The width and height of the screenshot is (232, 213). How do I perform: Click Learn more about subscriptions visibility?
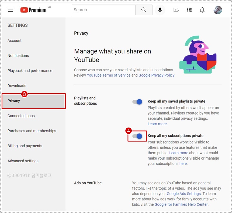(179, 153)
